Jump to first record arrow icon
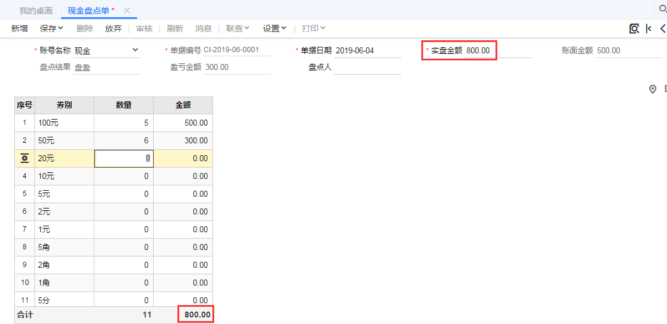Viewport: 667px width, 324px height. (x=649, y=28)
